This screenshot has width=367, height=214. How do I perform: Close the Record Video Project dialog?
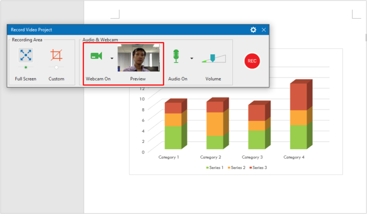(264, 30)
